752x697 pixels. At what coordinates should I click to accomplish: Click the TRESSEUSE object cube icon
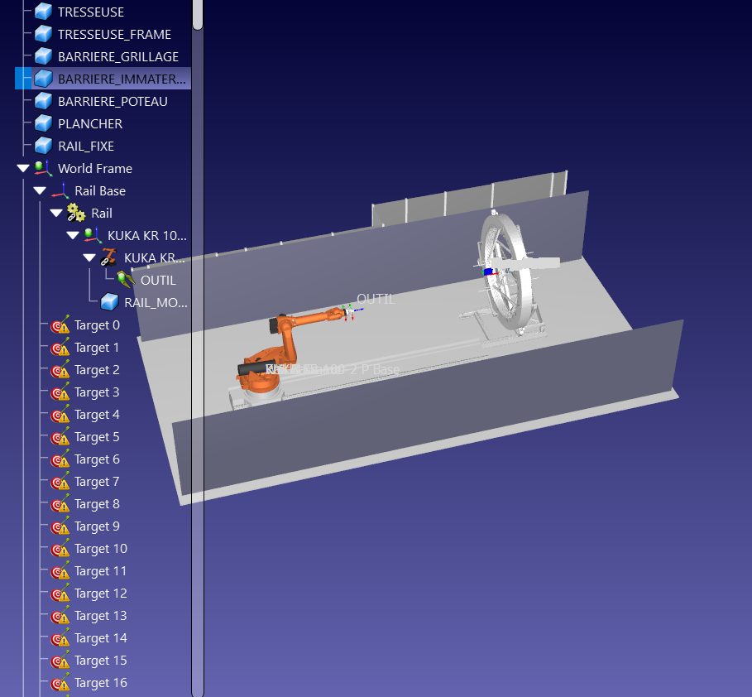coord(43,12)
